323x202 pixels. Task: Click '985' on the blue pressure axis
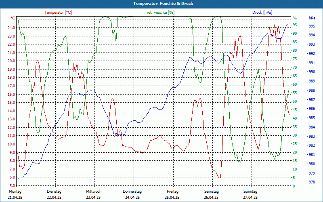[x=312, y=118]
